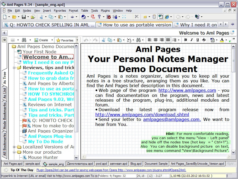Click the binoculars search icon in the editor toolbar
The width and height of the screenshot is (238, 179).
tap(138, 40)
